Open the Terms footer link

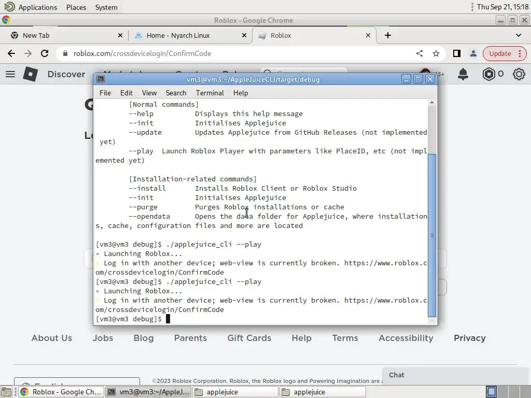pyautogui.click(x=345, y=338)
